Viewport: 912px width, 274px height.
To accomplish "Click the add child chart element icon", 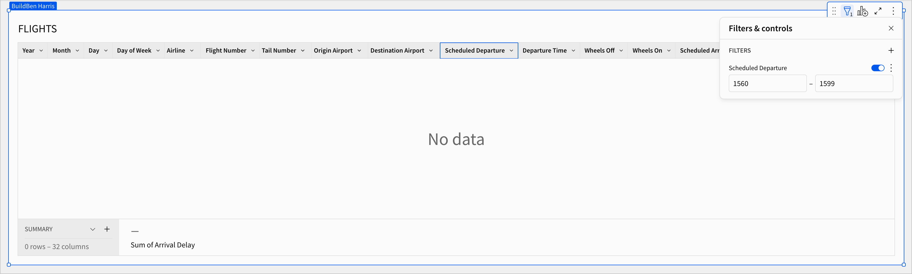I will point(862,11).
